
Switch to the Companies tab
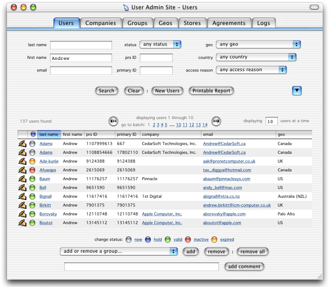[101, 23]
